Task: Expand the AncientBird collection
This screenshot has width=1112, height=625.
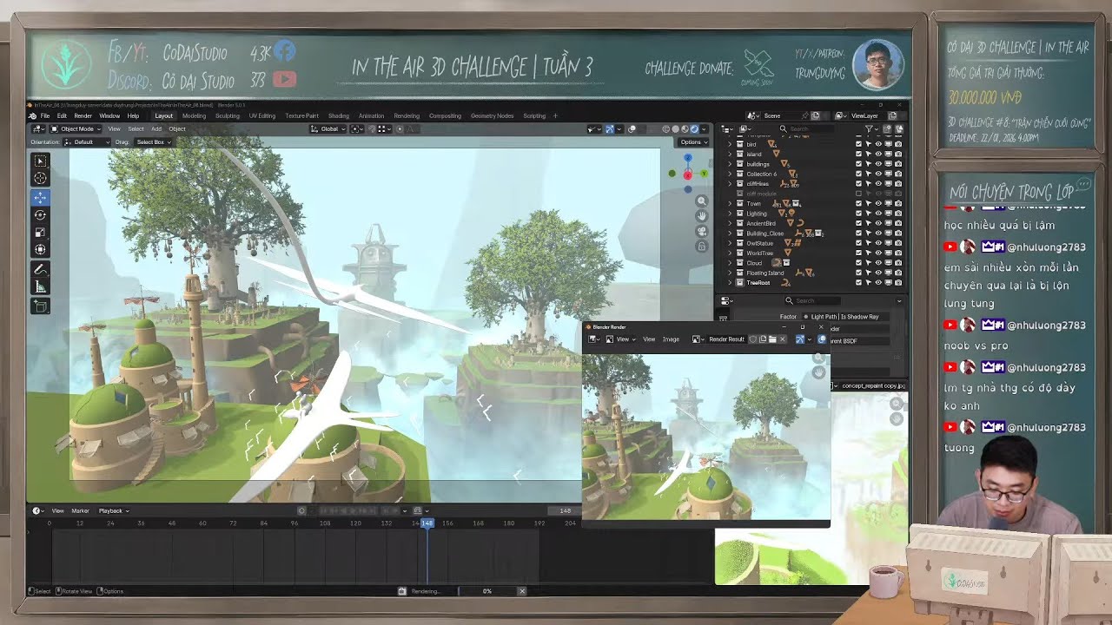Action: click(730, 223)
